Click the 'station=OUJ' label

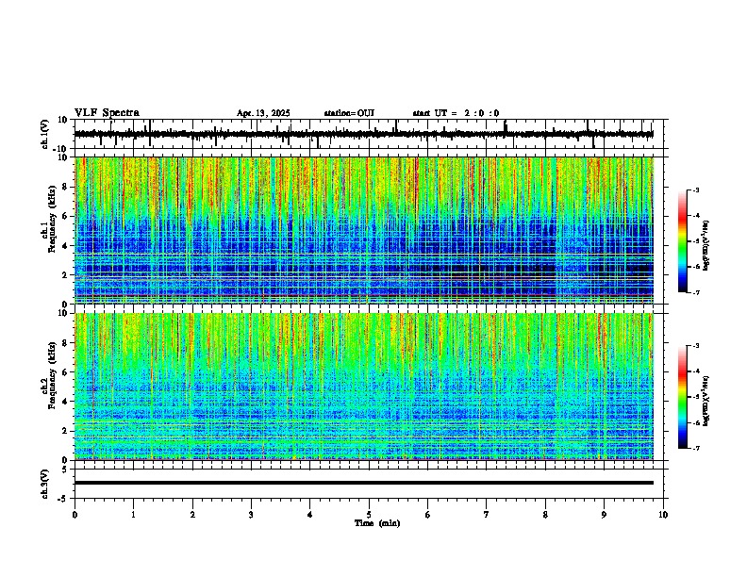(x=349, y=113)
